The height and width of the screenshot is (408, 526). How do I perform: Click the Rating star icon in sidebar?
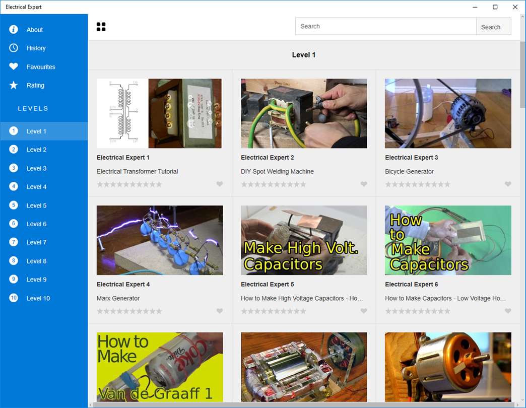(x=14, y=85)
